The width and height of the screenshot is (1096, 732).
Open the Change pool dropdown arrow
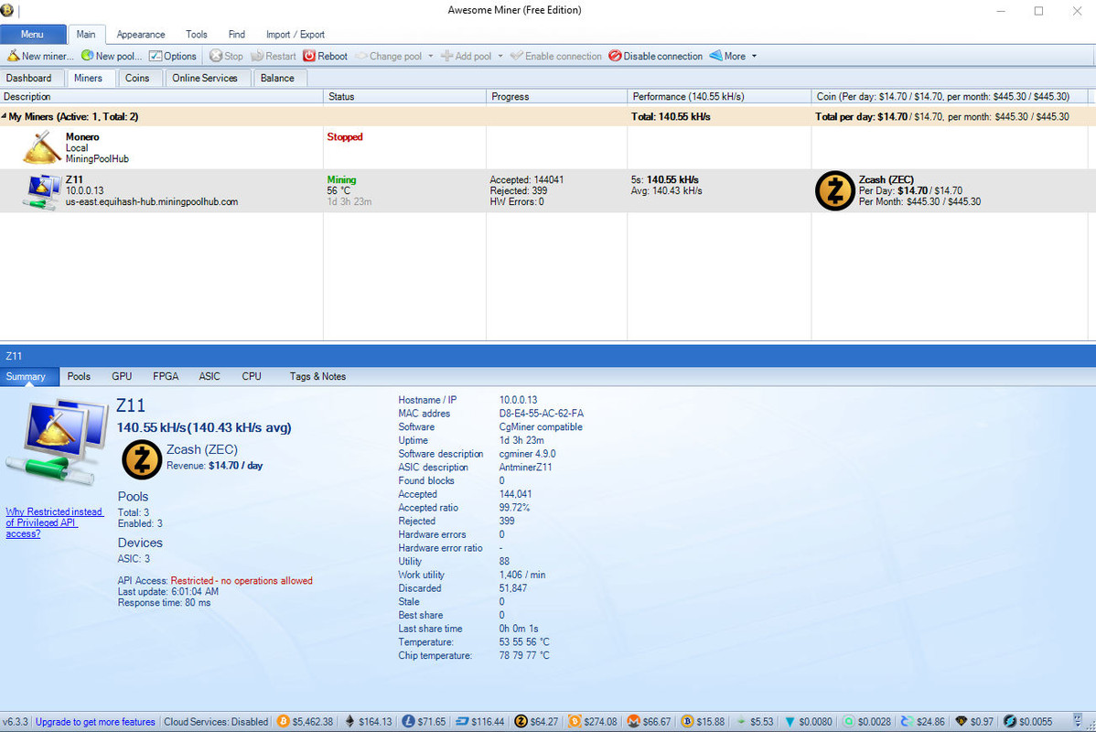point(431,56)
